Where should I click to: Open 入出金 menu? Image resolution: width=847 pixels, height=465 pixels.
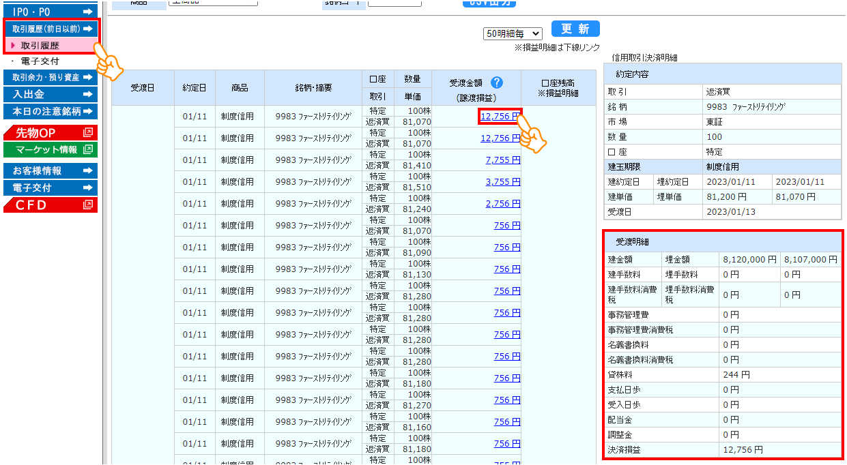(51, 94)
